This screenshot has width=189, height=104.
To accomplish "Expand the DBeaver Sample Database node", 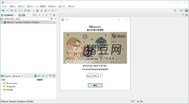I will (2, 22).
